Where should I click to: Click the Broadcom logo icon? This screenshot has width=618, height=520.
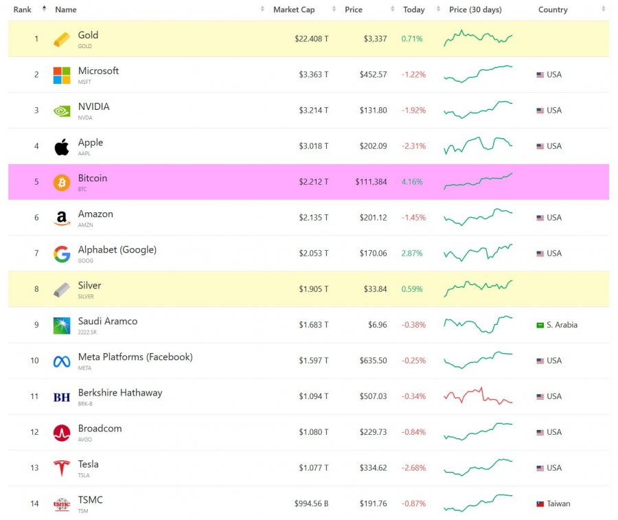point(62,433)
